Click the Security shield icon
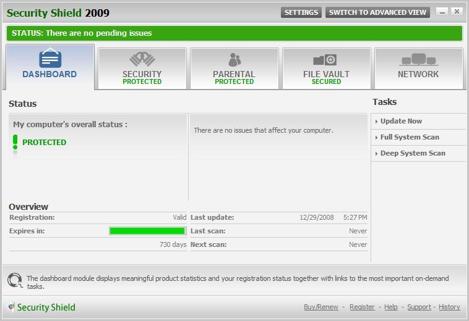The height and width of the screenshot is (321, 469). [142, 59]
